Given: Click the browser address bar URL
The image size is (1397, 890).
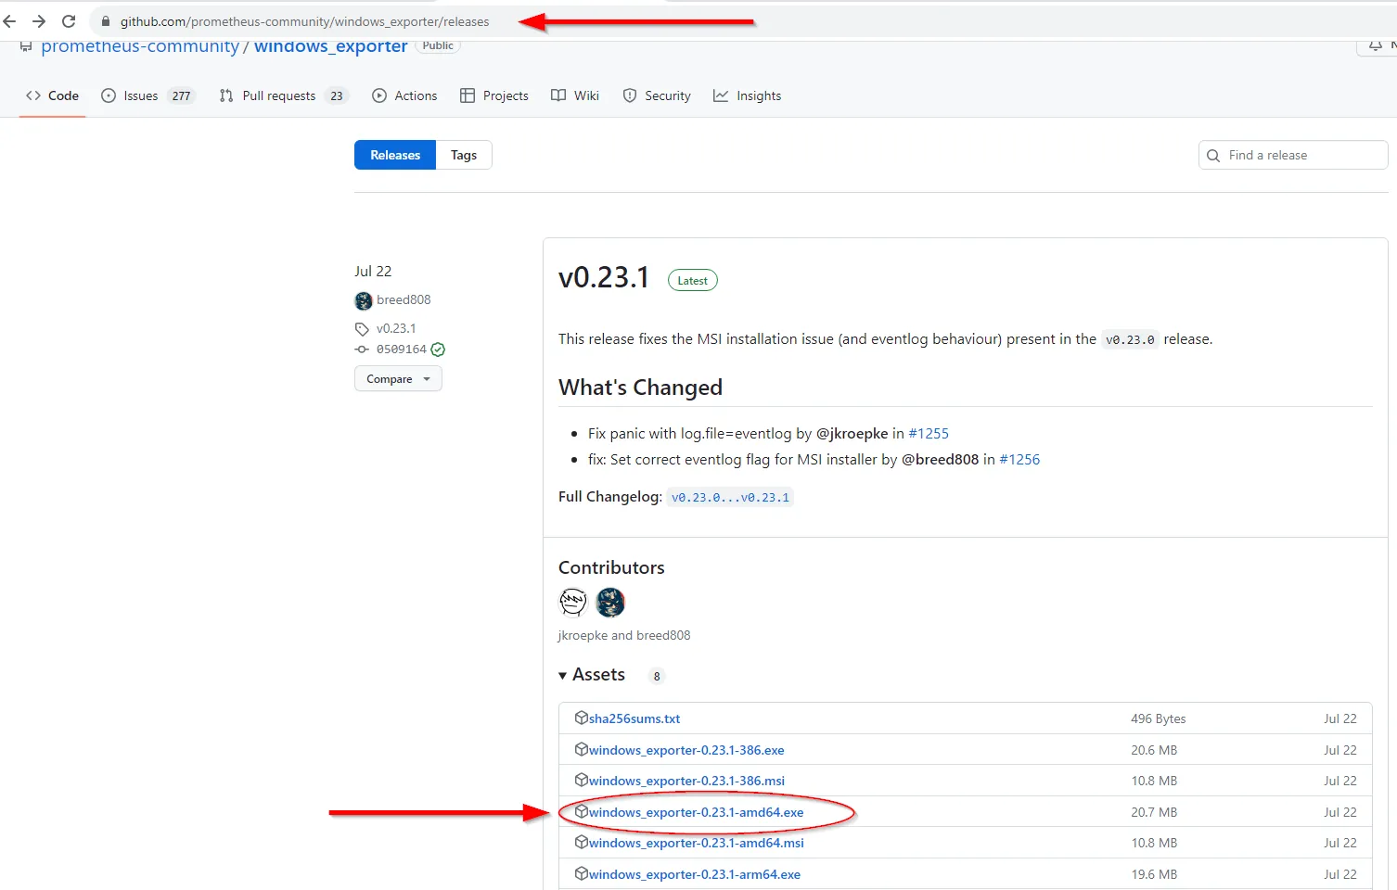Looking at the screenshot, I should coord(304,21).
